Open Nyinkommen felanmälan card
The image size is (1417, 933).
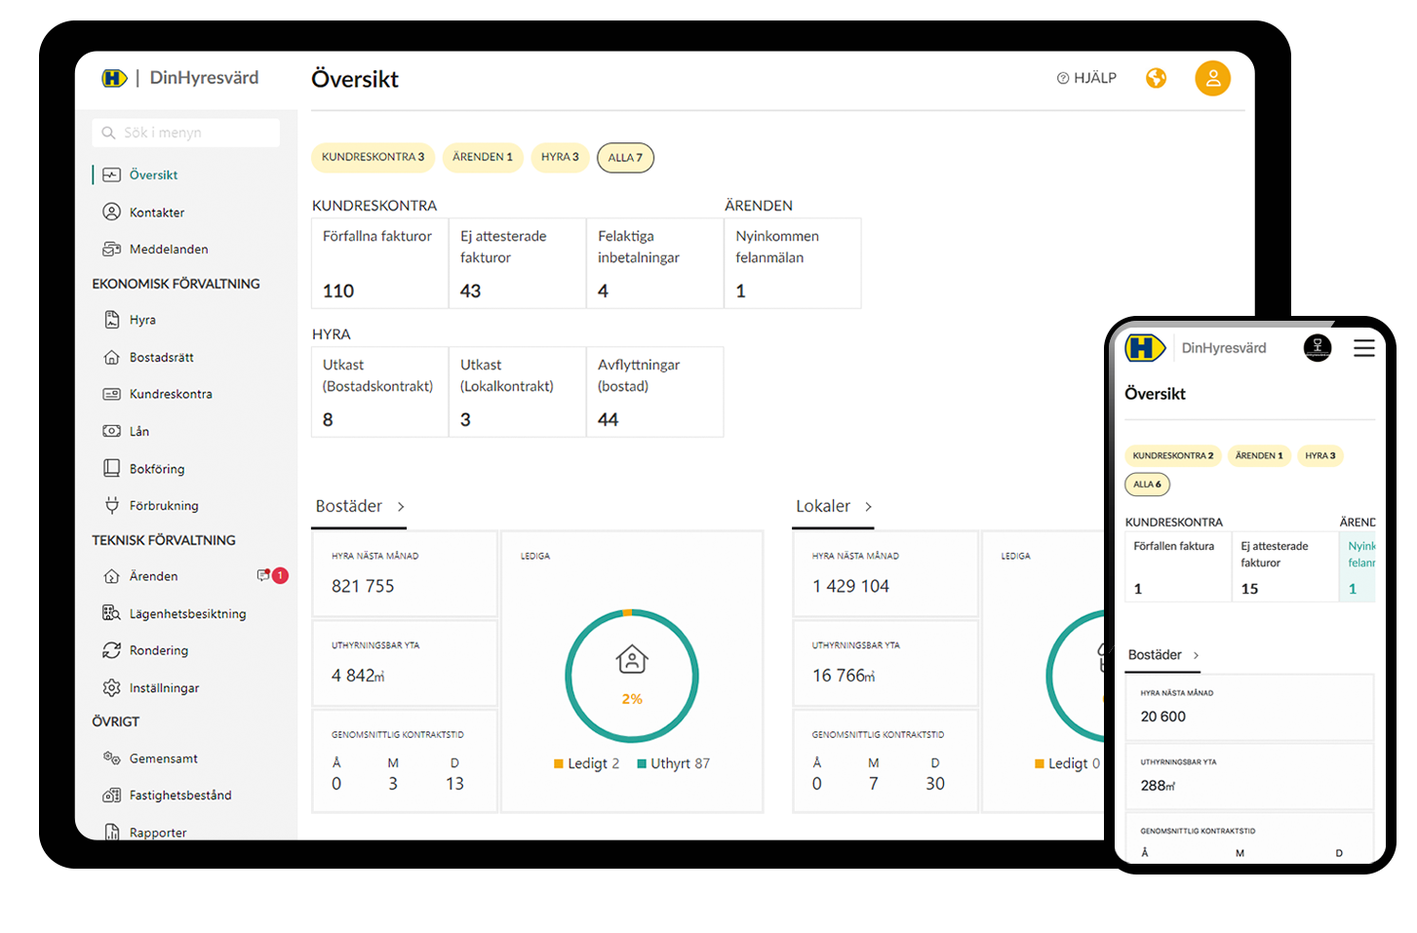point(793,263)
